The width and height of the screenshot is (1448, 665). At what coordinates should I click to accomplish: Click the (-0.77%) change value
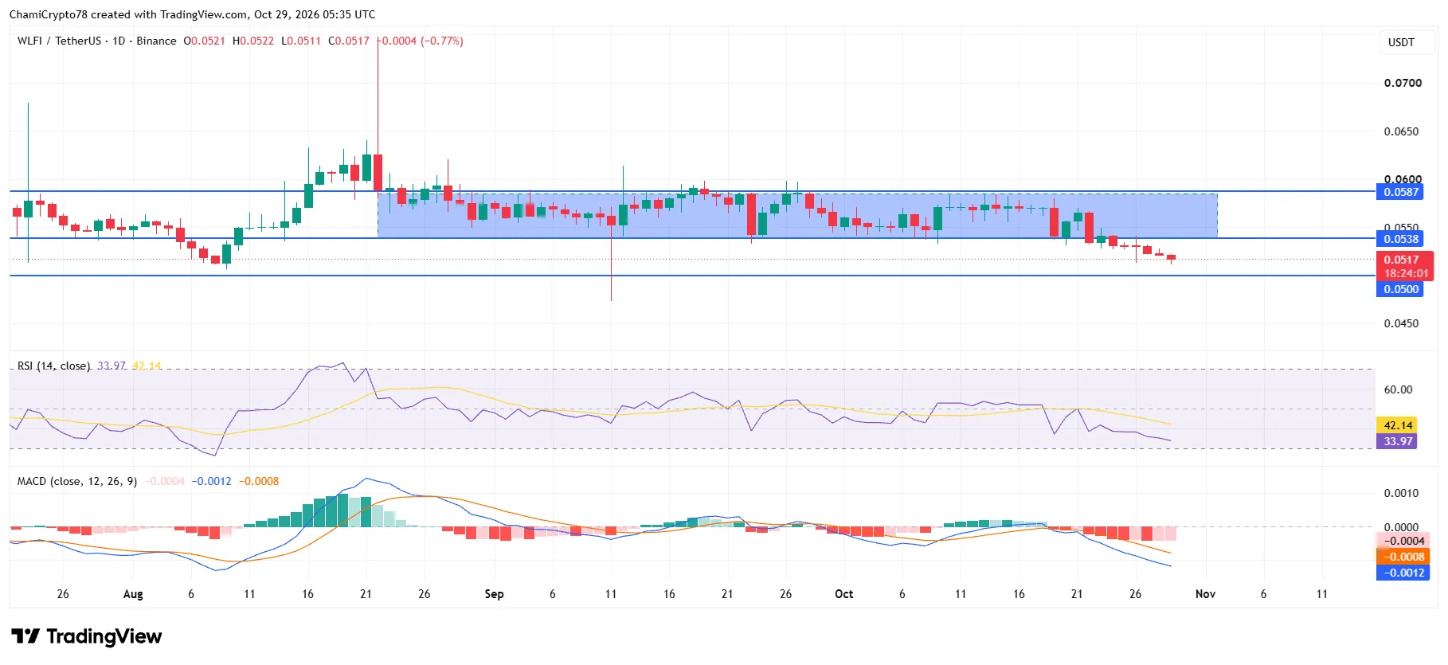pyautogui.click(x=442, y=41)
